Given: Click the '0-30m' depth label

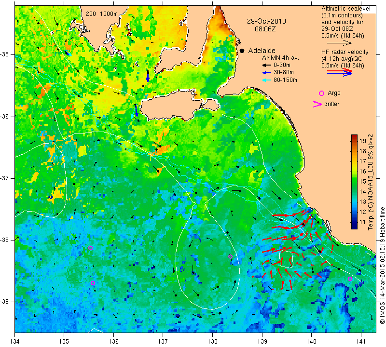Looking at the screenshot, I should (282, 65).
